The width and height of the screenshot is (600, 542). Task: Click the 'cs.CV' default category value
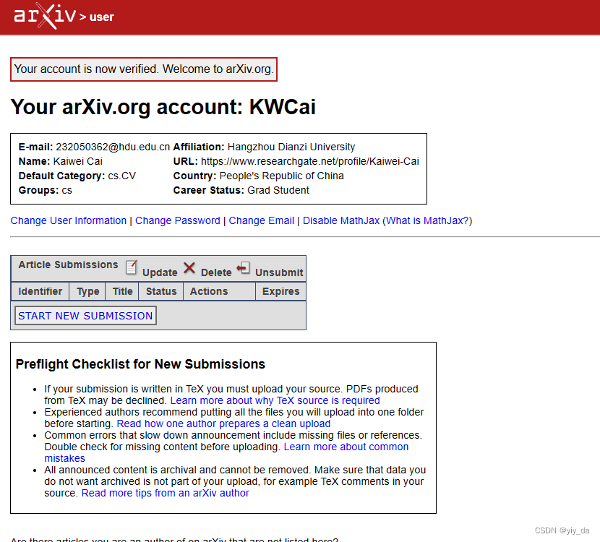coord(121,176)
